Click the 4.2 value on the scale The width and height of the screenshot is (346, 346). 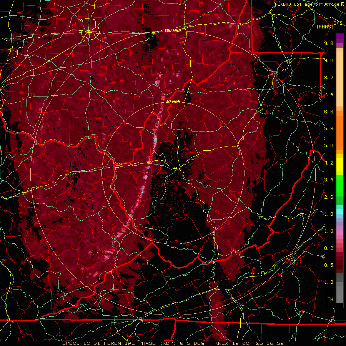pos(329,163)
